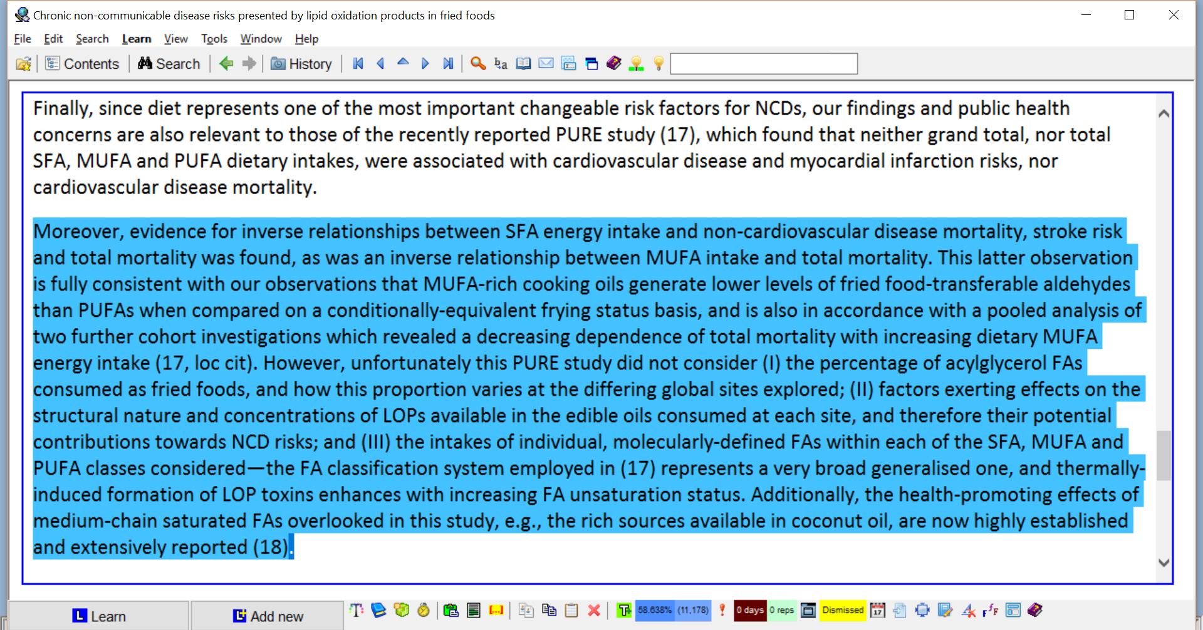Click the template/layout icon next to envelope
The height and width of the screenshot is (630, 1203).
(569, 64)
